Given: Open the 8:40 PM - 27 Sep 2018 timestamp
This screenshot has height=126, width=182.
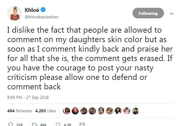Looking at the screenshot, I should [x=28, y=97].
